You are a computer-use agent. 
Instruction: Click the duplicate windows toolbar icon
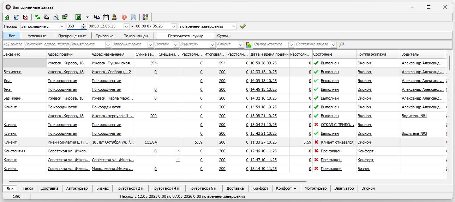tap(97, 17)
